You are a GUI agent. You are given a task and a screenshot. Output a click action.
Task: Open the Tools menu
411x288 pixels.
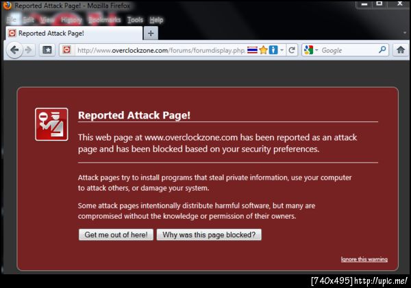[135, 20]
